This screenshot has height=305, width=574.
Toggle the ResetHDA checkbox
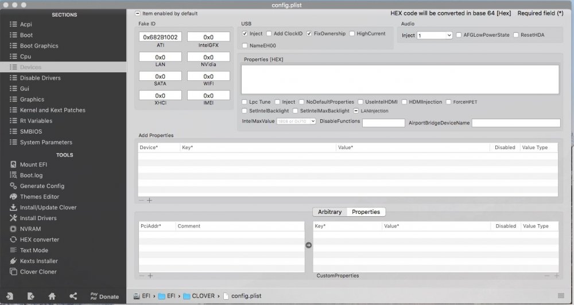tap(516, 35)
